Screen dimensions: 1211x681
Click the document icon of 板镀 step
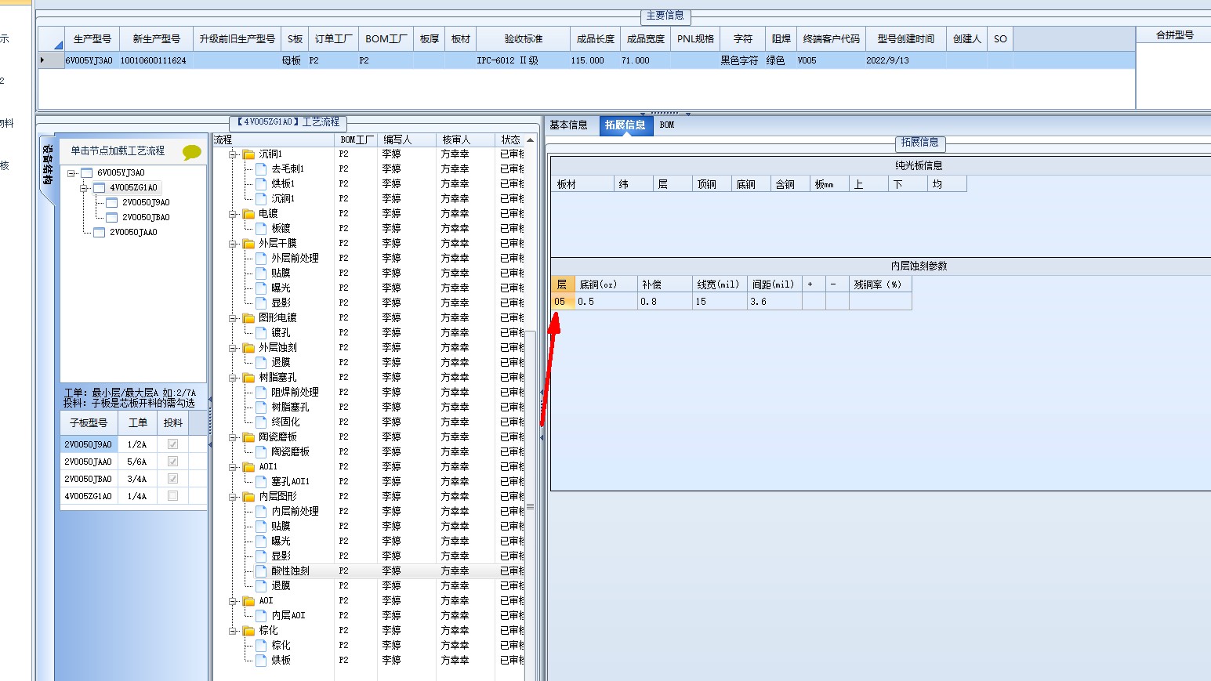(x=261, y=228)
